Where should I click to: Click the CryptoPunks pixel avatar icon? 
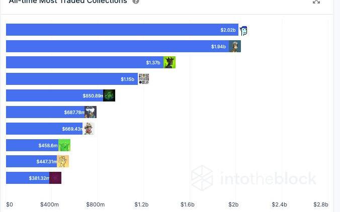(x=243, y=31)
